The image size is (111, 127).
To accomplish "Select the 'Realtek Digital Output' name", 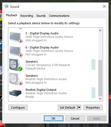I will (41, 90).
